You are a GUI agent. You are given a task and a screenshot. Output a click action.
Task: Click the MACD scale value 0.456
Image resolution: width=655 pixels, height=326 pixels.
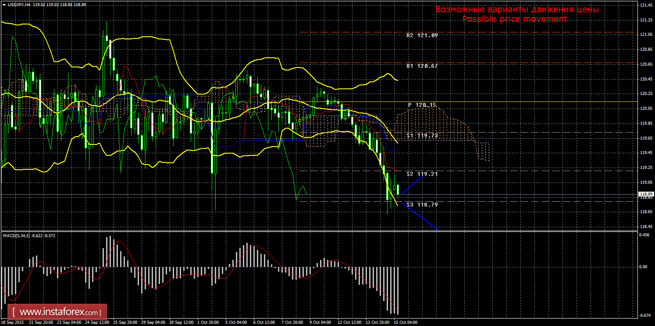[x=645, y=235]
